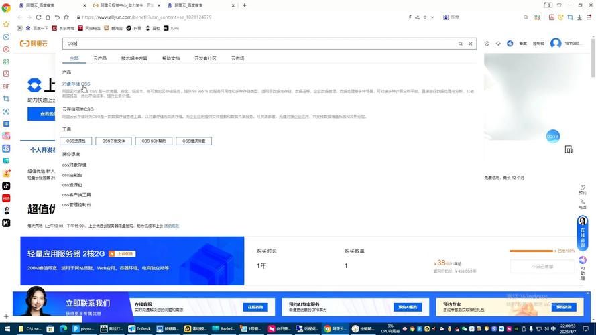The width and height of the screenshot is (596, 335).
Task: Click the OSS下载文件 tool button
Action: click(114, 141)
